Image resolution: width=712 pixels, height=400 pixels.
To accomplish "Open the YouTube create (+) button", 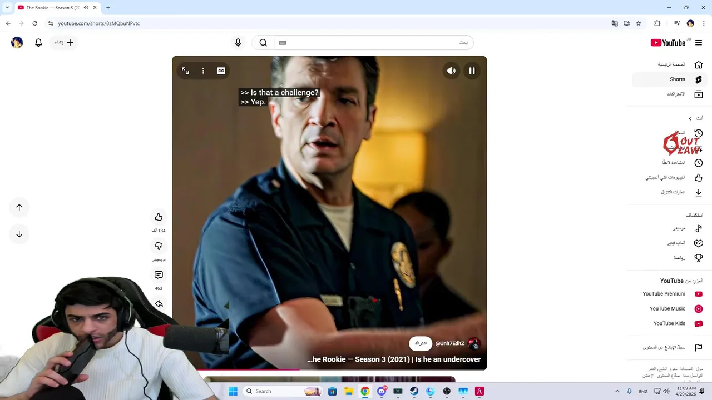I will click(x=64, y=42).
